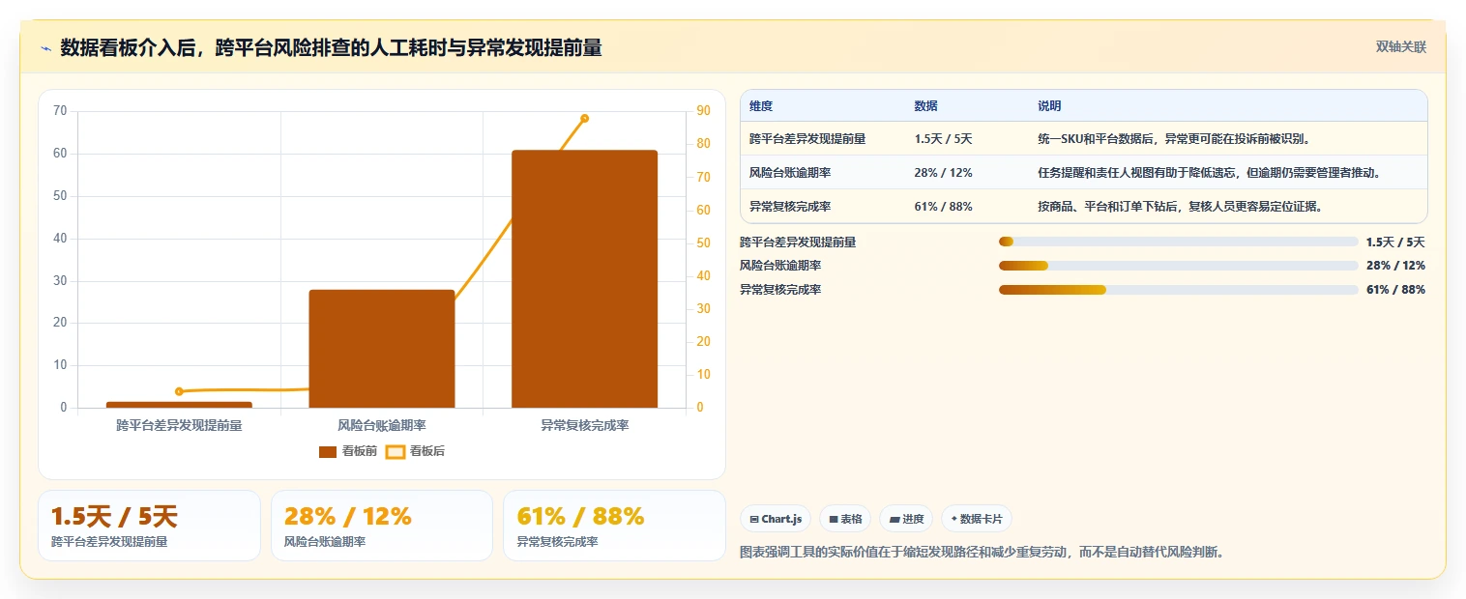
Task: Click the 28% / 12% stat card
Action: click(x=382, y=526)
